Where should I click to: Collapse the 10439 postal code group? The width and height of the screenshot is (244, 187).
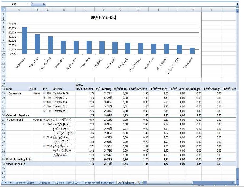click(x=44, y=120)
